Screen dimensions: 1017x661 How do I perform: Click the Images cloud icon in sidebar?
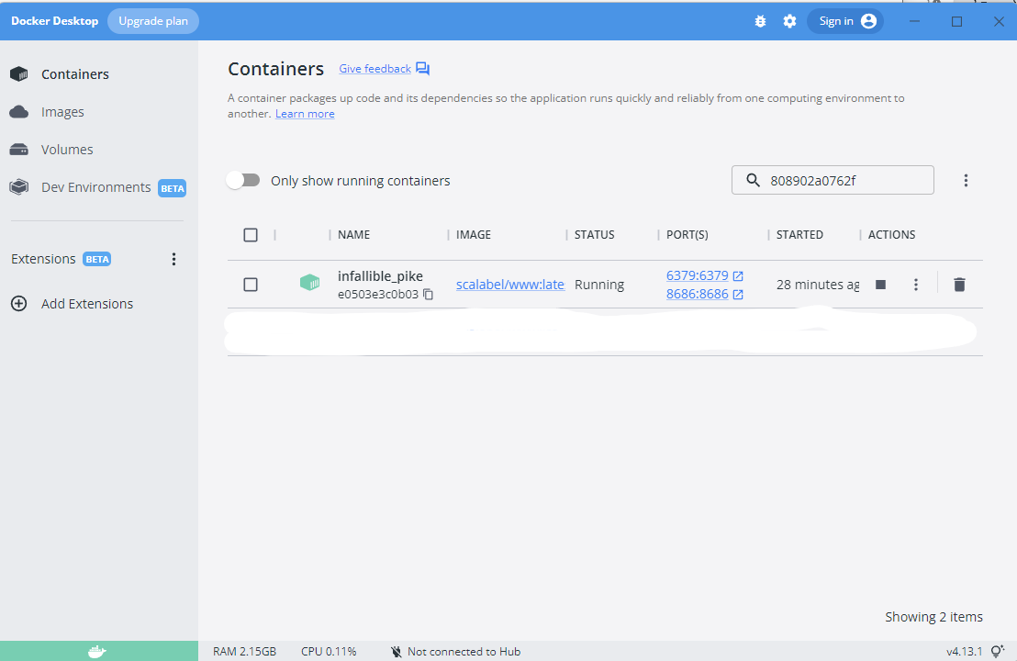(18, 112)
